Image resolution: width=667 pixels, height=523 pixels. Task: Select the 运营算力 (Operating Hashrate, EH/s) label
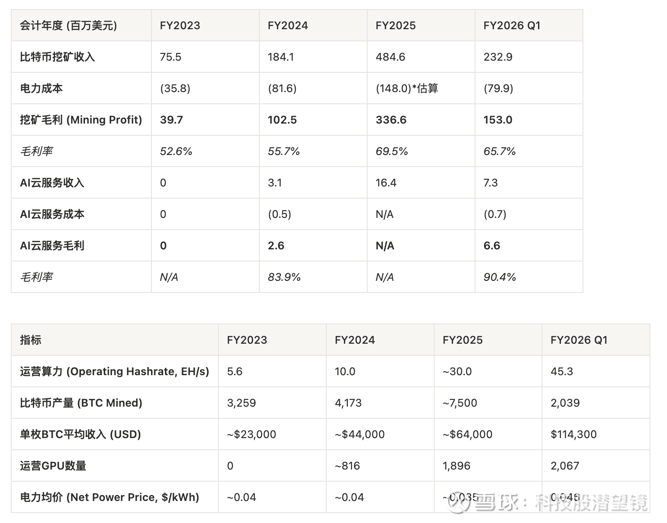coord(114,372)
